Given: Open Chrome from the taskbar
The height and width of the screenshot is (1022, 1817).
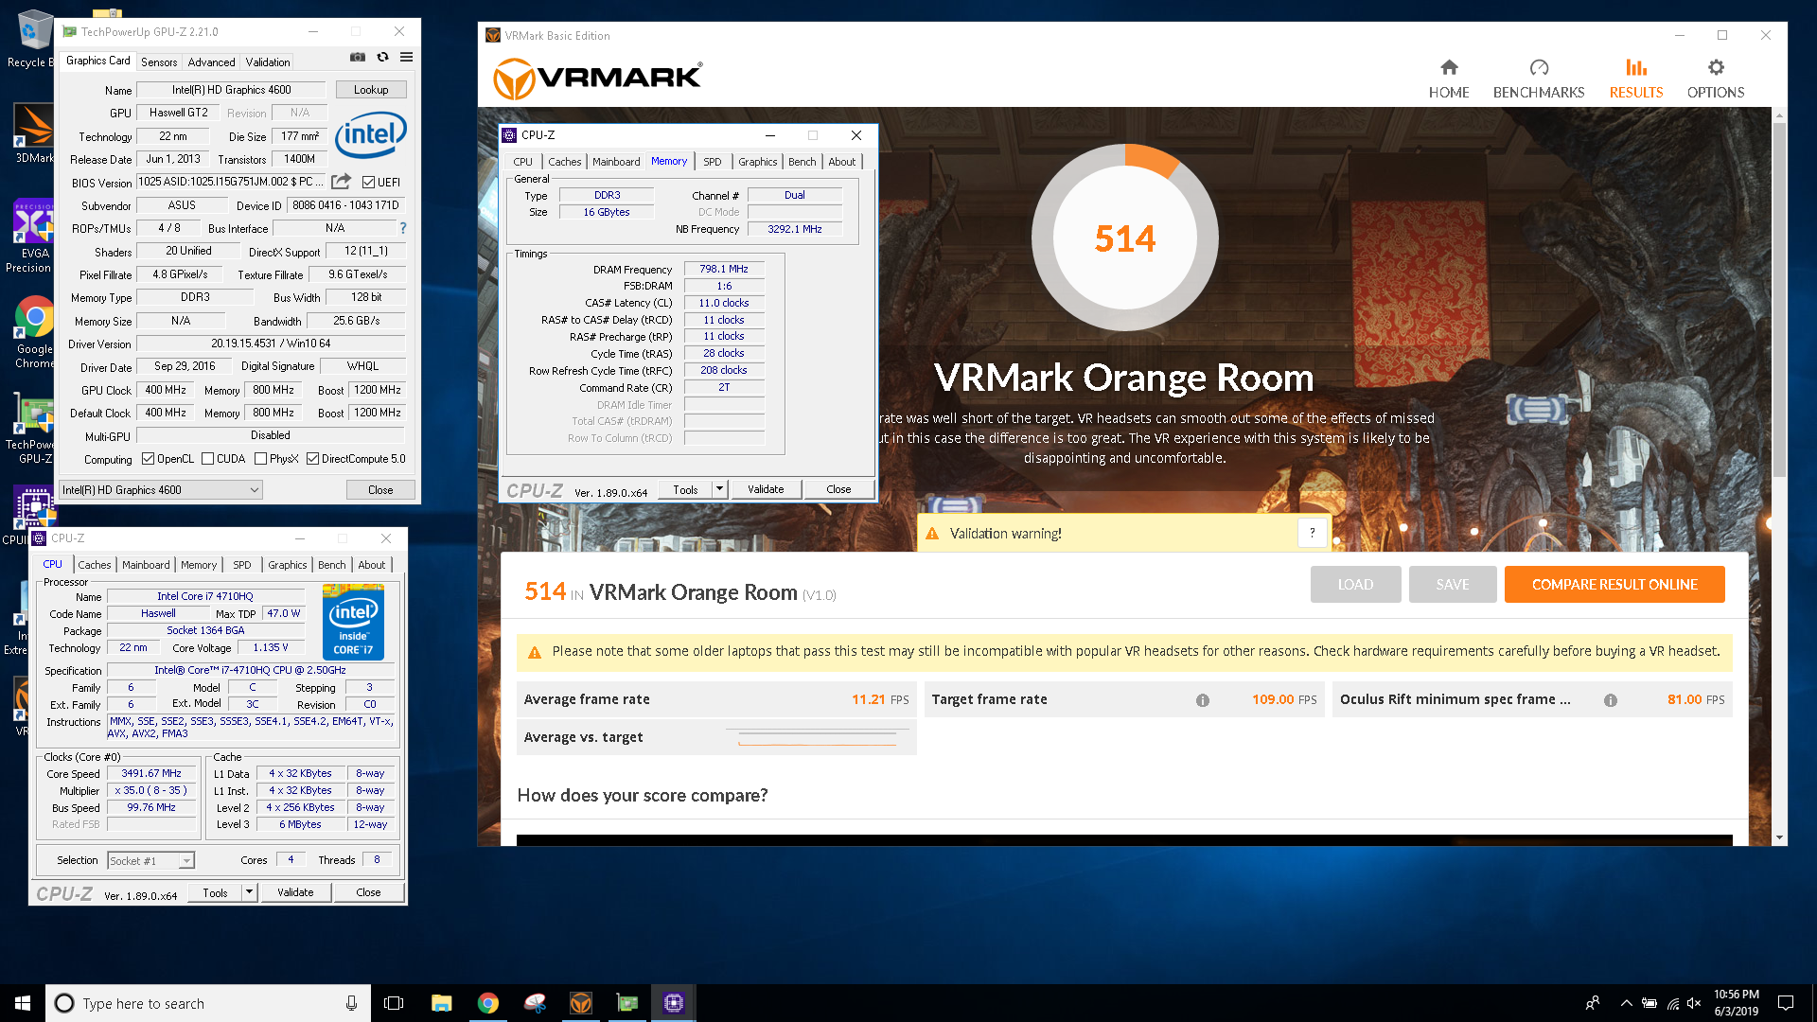Looking at the screenshot, I should coord(487,1003).
